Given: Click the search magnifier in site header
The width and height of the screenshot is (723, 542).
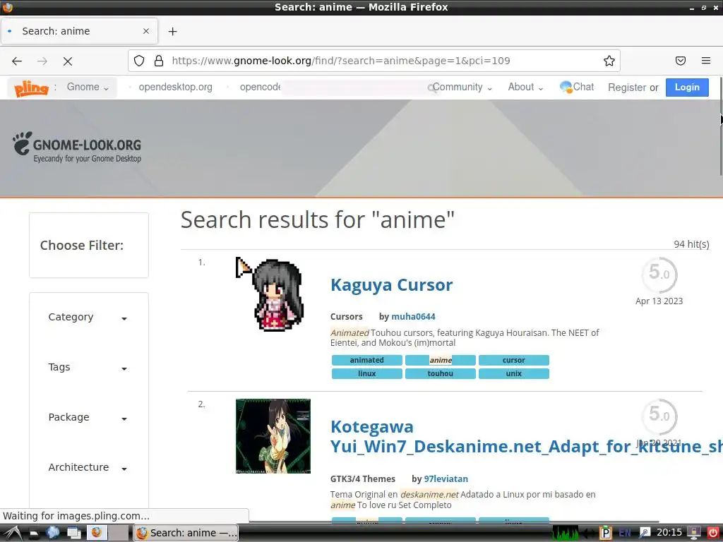Looking at the screenshot, I should tap(431, 88).
